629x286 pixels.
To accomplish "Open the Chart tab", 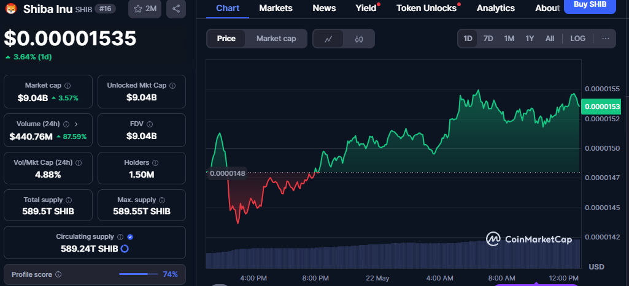I will pos(228,8).
